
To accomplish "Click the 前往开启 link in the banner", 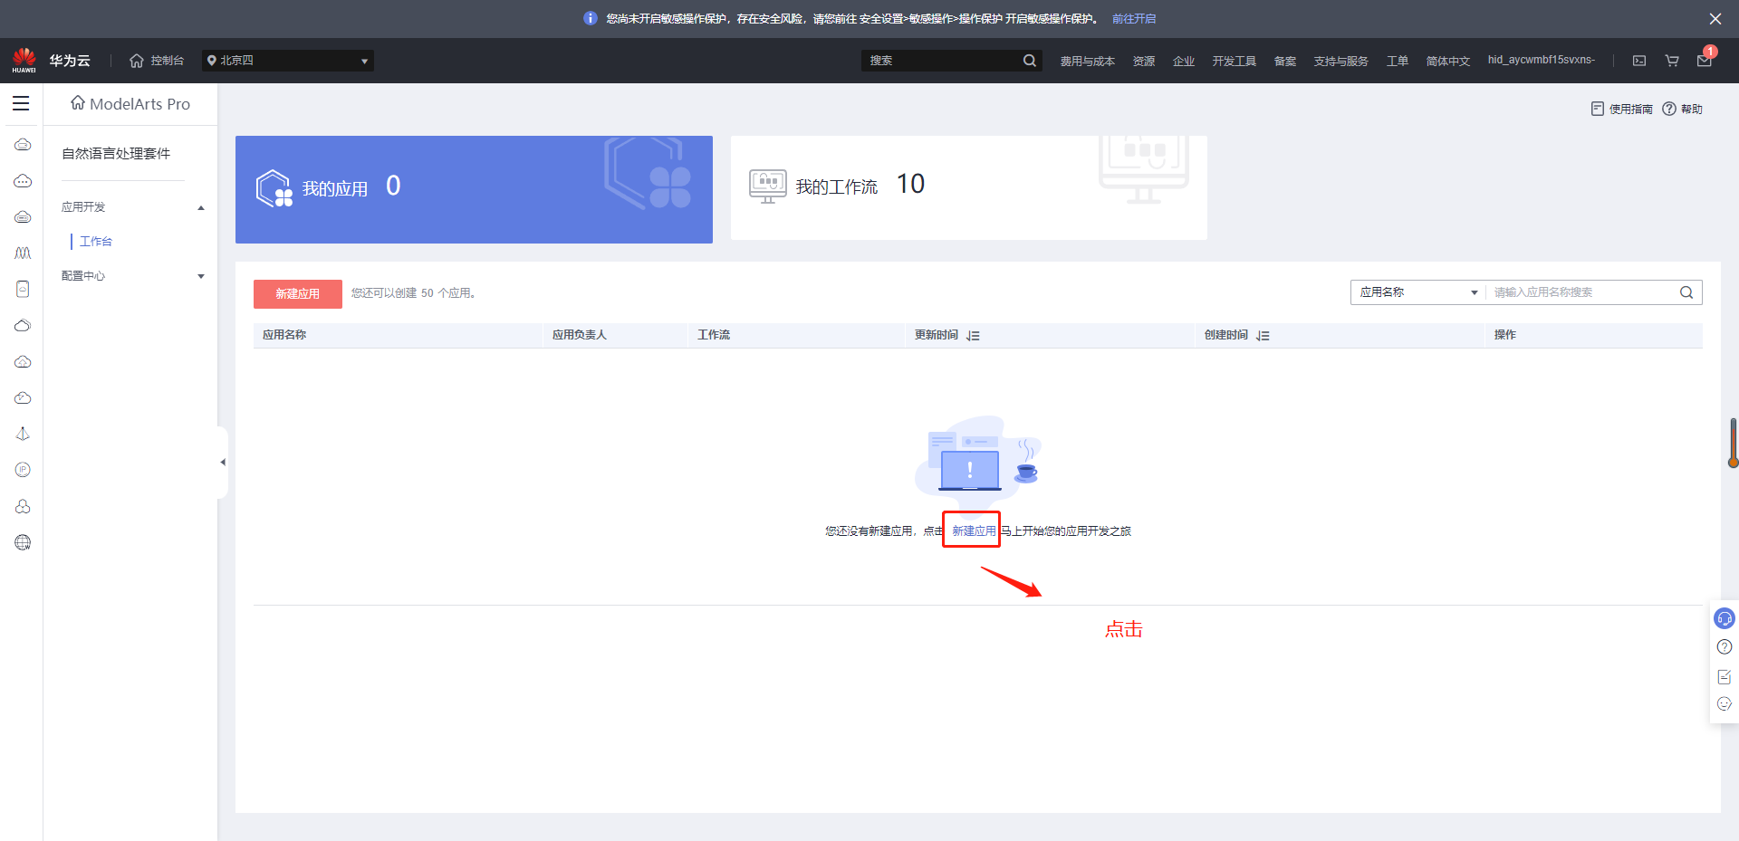I will tap(1134, 18).
